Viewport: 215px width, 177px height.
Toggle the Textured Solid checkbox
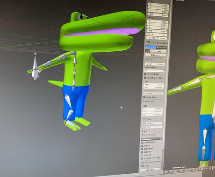pos(142,143)
